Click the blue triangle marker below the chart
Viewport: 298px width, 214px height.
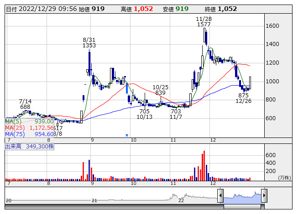point(127,135)
